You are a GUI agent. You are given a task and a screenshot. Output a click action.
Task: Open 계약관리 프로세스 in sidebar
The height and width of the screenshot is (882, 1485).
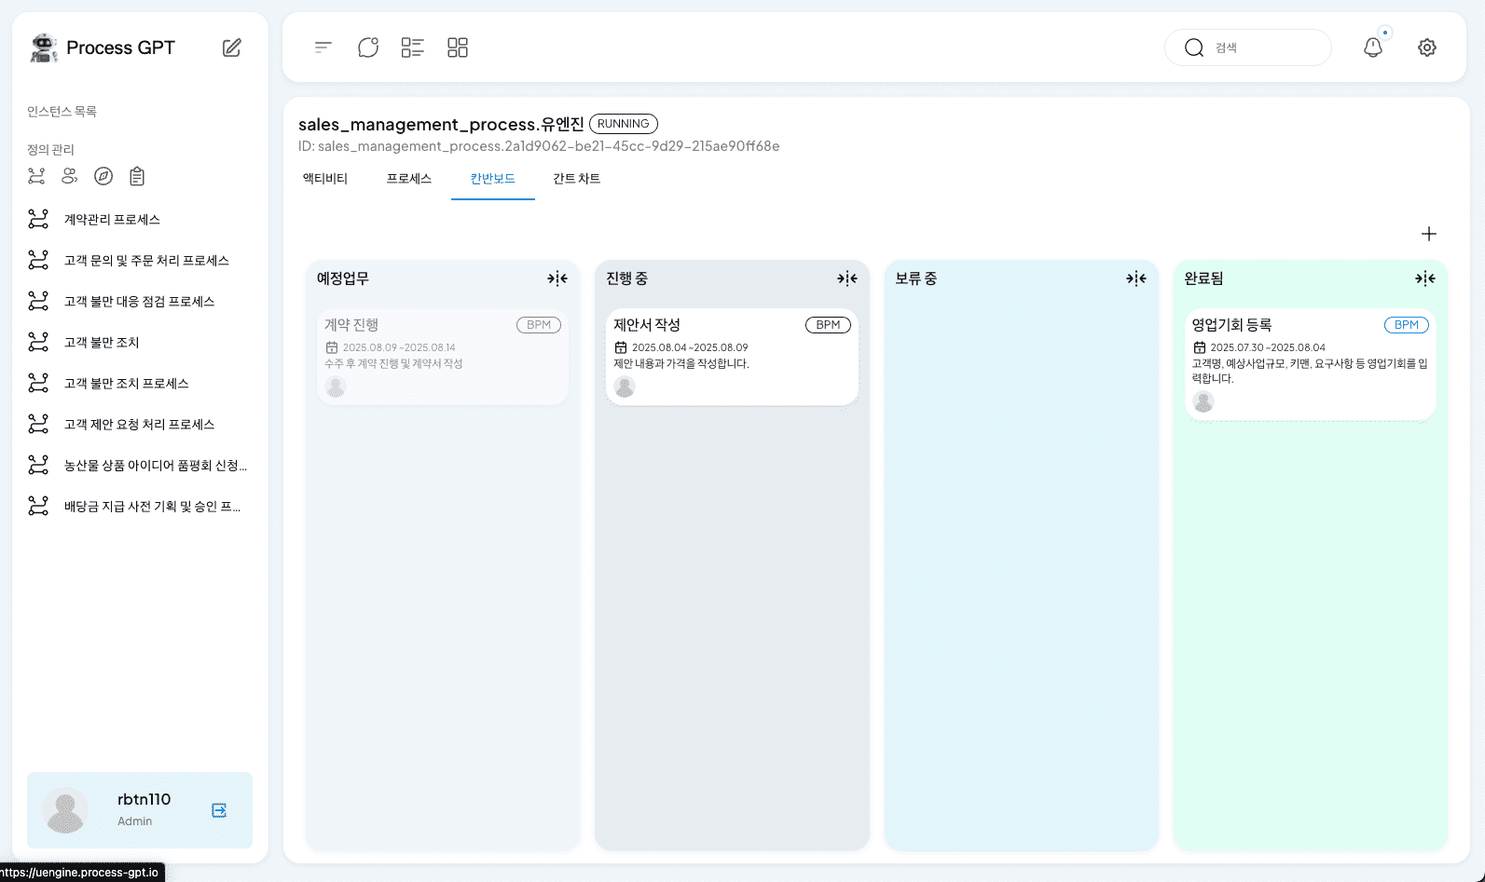[x=112, y=220]
